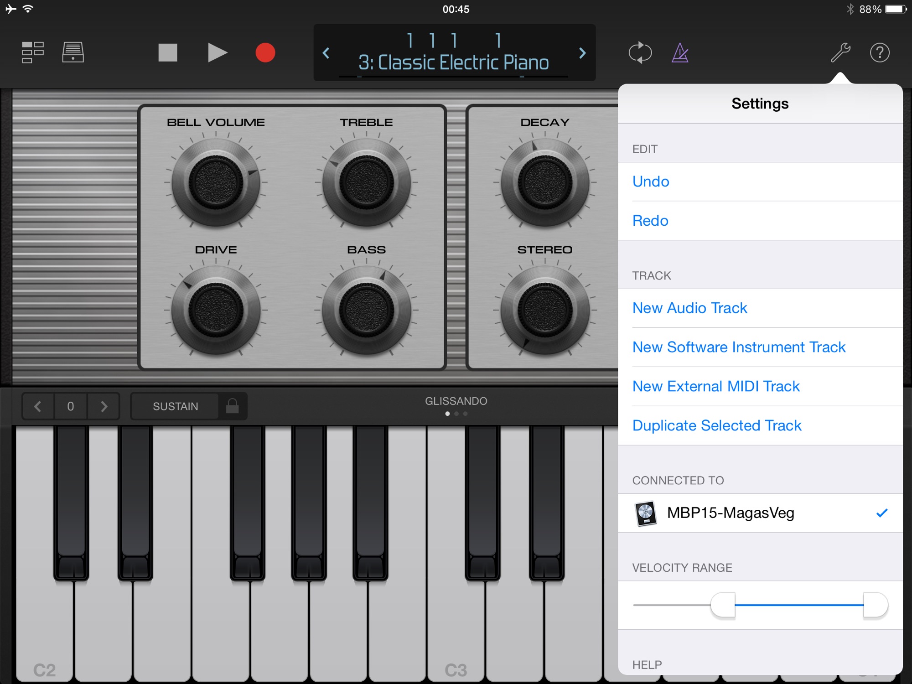Toggle the purple metronome icon
This screenshot has height=684, width=912.
(680, 52)
